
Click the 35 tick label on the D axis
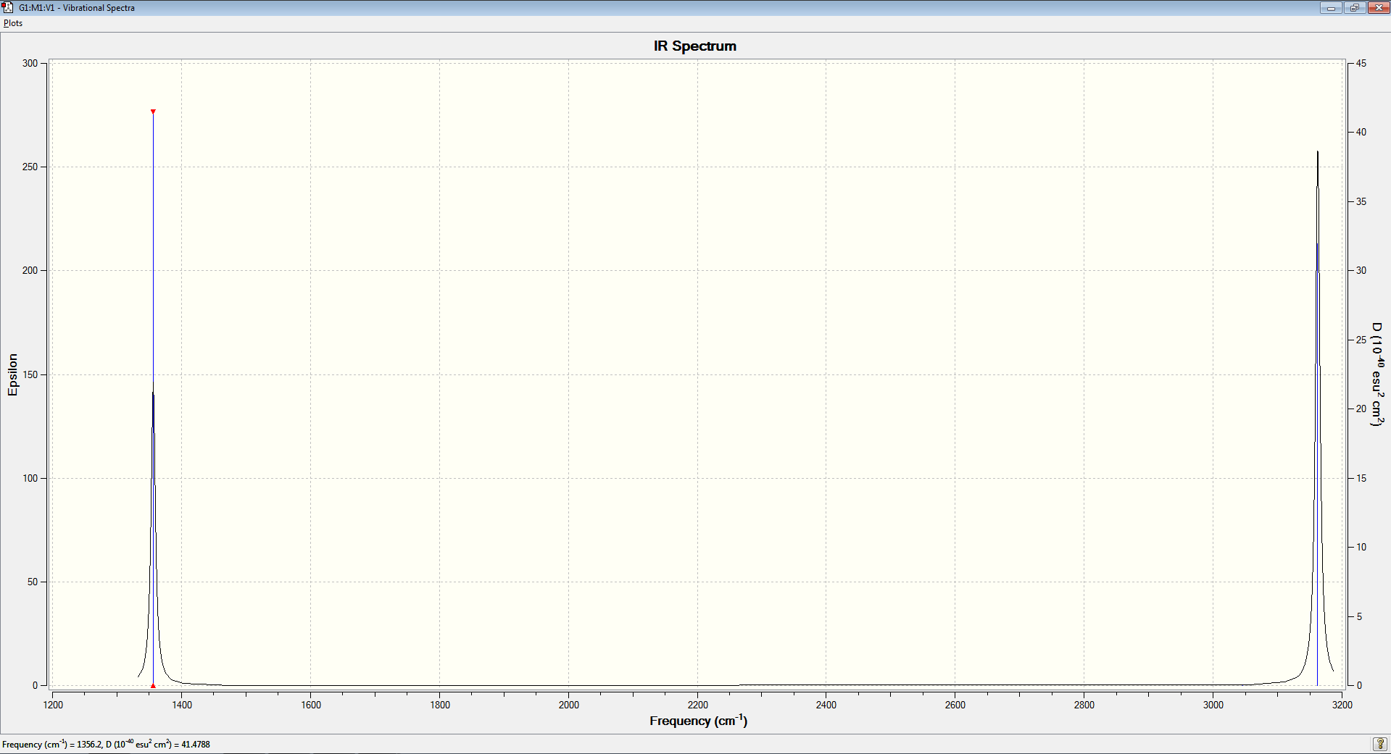[x=1361, y=201]
